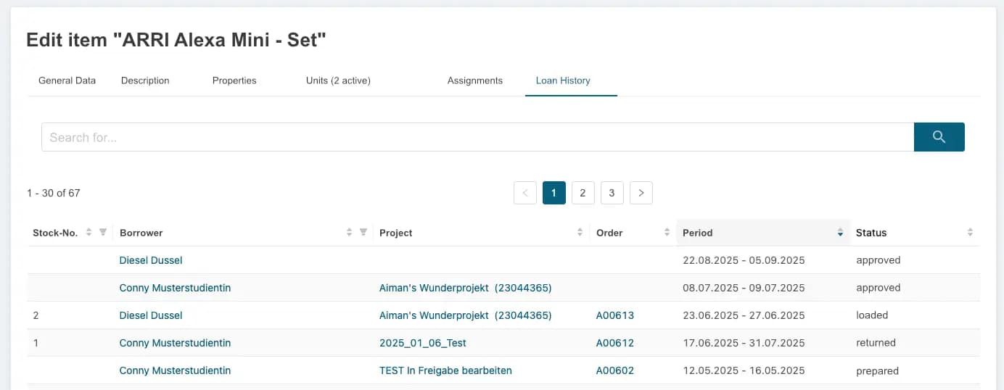Go to next page with right chevron
The width and height of the screenshot is (1004, 390).
pos(641,193)
